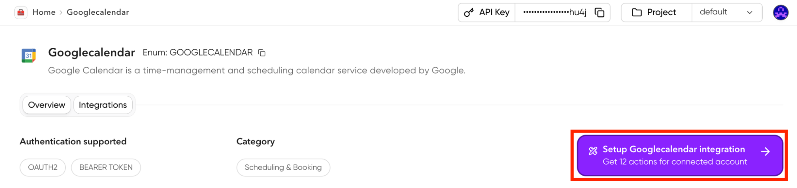
Task: Switch to the Overview tab
Action: coord(47,105)
